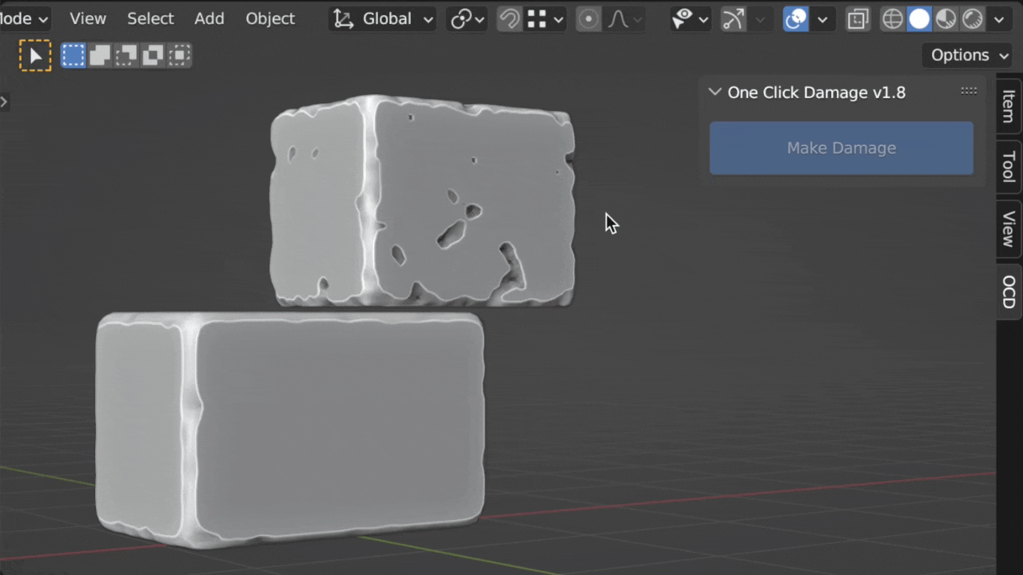Viewport: 1023px width, 575px height.
Task: Switch to the OCD sidebar tab
Action: point(1009,291)
